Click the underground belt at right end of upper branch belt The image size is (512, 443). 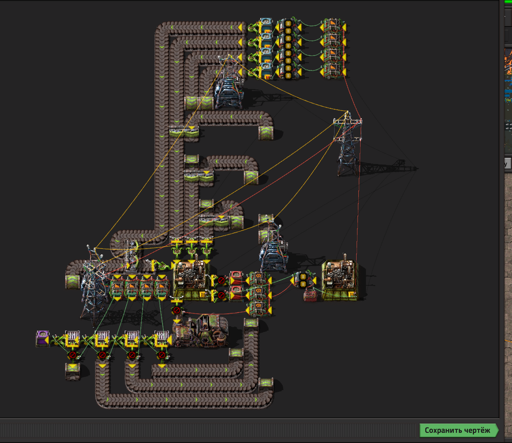point(266,132)
